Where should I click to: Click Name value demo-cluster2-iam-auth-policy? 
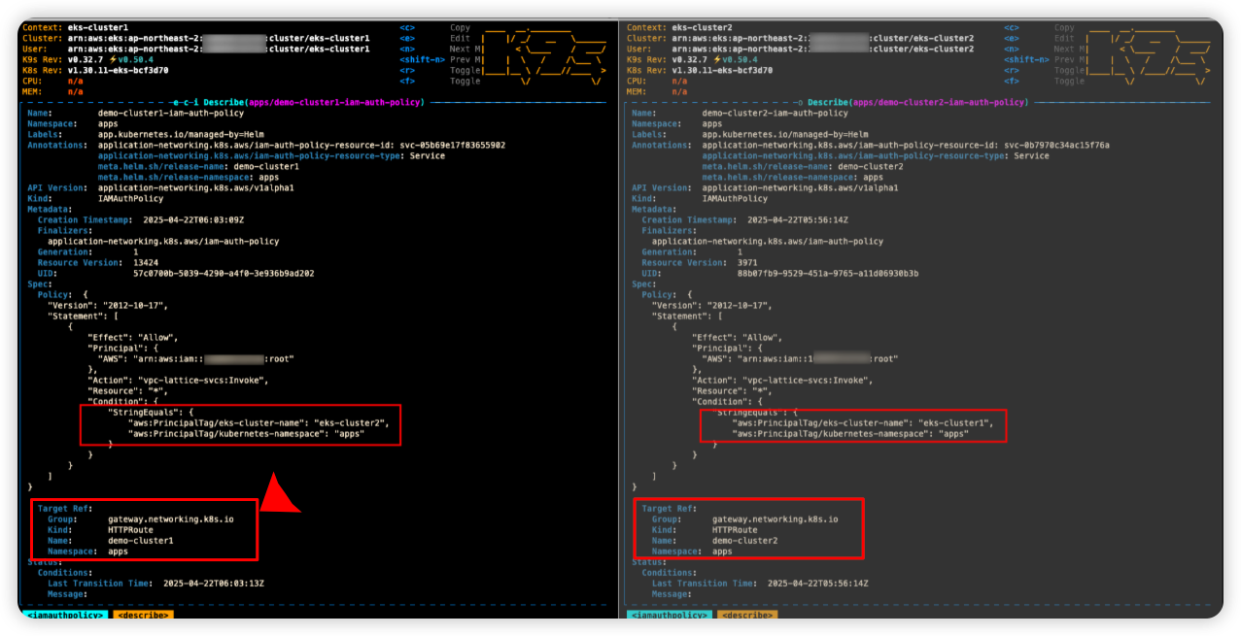775,114
